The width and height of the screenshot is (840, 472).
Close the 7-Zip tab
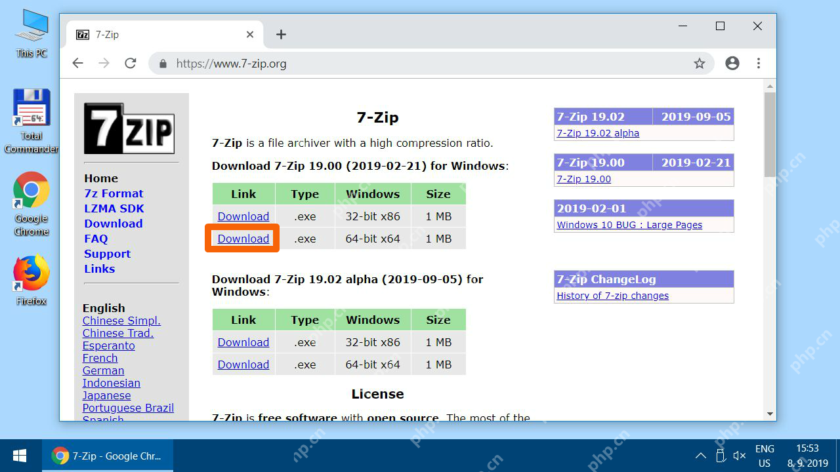(250, 35)
